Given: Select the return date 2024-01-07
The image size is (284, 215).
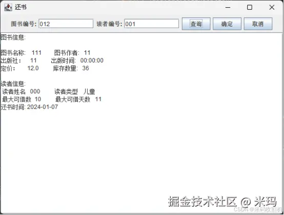Looking at the screenshot, I should click(43, 107).
